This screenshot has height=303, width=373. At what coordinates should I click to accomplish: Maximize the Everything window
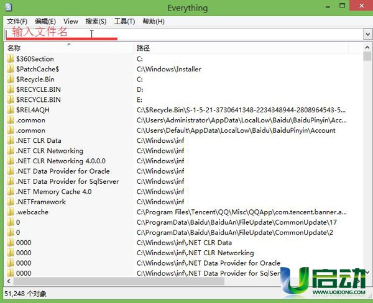coord(342,6)
